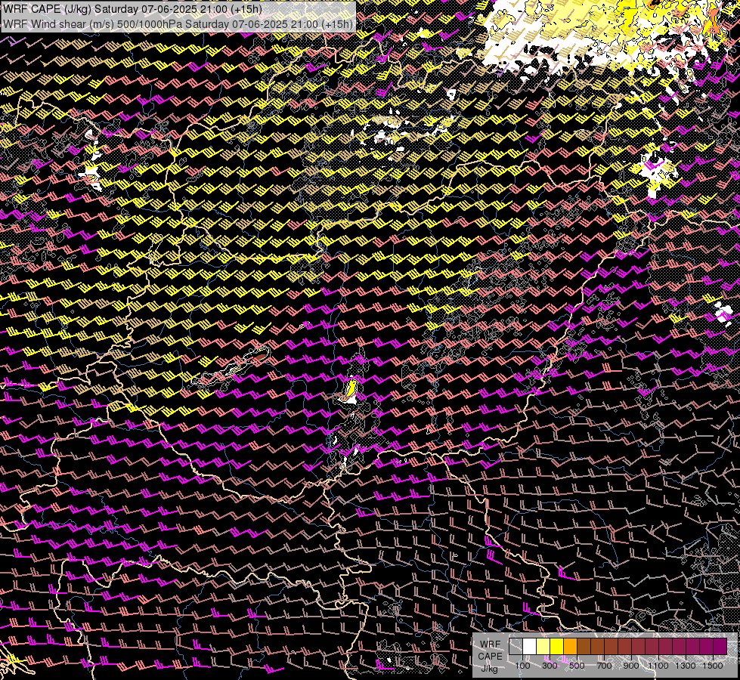Click the legend label '700'

pos(604,666)
